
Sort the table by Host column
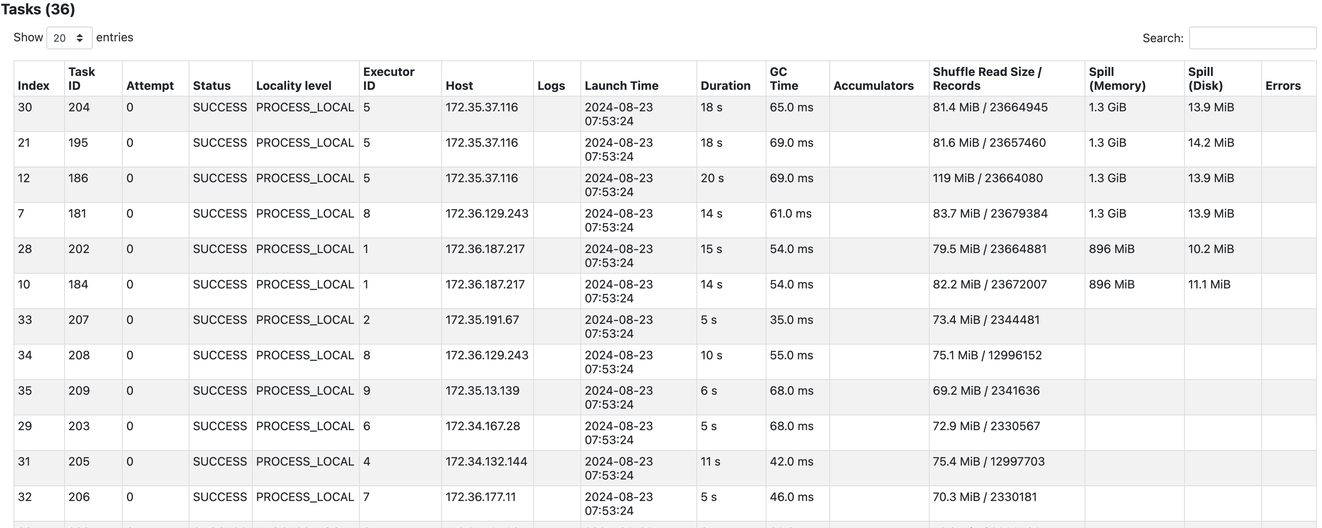point(458,86)
